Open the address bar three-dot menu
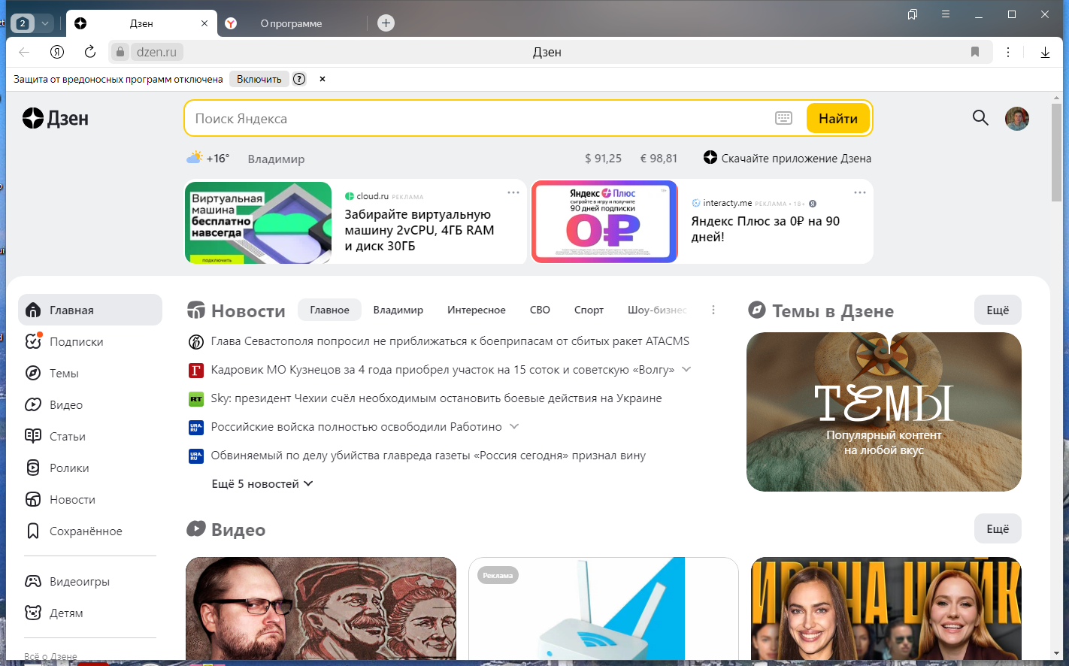Viewport: 1069px width, 666px height. click(x=1008, y=52)
